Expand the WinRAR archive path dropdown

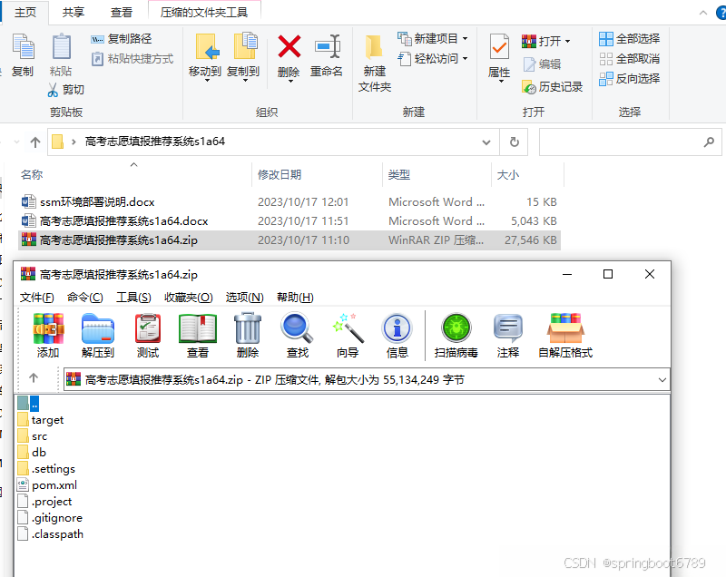[x=662, y=380]
